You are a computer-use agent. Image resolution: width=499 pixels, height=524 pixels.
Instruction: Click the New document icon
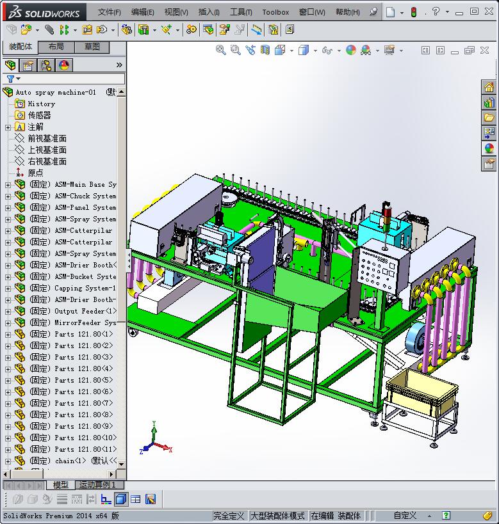[x=390, y=12]
